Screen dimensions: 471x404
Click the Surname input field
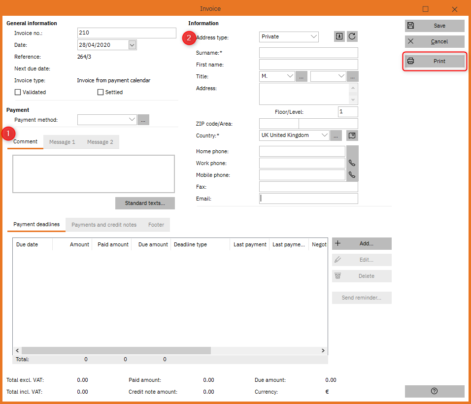(x=308, y=53)
